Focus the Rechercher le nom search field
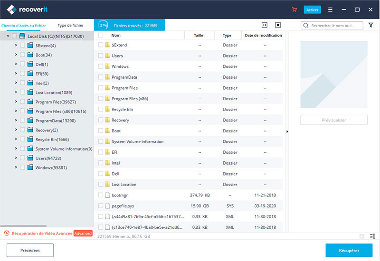 tap(332, 26)
